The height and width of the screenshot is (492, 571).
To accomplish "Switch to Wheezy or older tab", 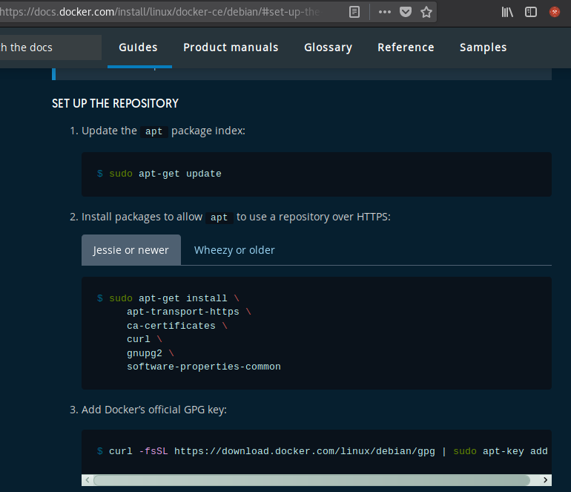I will (x=234, y=250).
